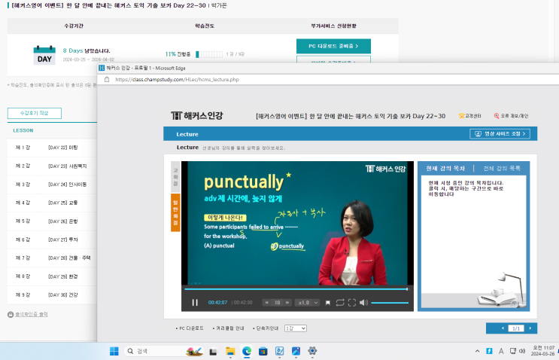Click the 해커스인강 logo
The width and height of the screenshot is (559, 360).
[197, 115]
